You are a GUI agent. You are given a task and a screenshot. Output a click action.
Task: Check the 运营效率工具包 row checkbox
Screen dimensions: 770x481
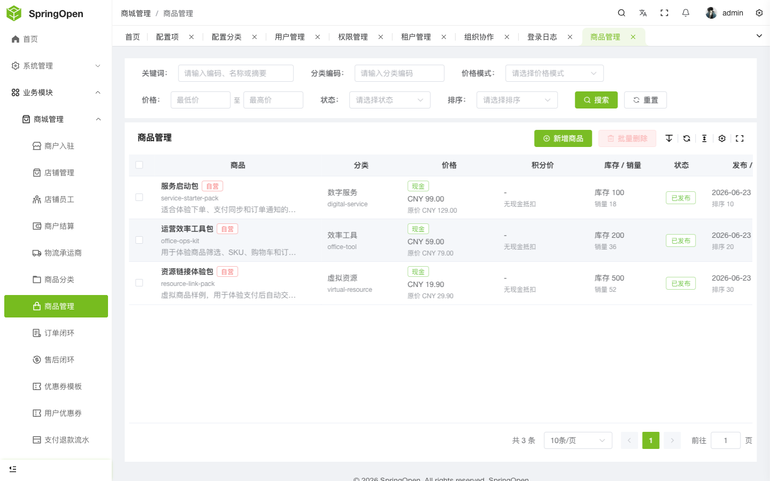pos(139,240)
